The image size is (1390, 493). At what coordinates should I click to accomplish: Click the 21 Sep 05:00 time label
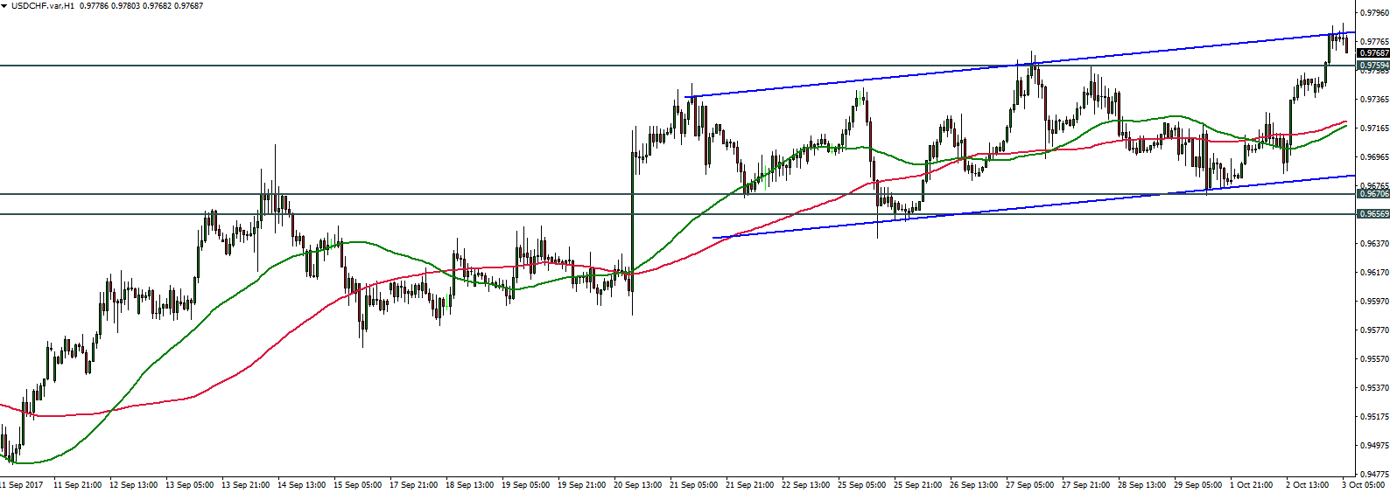(693, 485)
